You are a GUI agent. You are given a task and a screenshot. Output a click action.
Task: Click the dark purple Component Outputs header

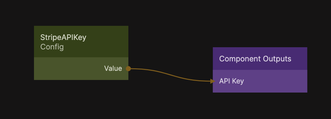click(260, 59)
